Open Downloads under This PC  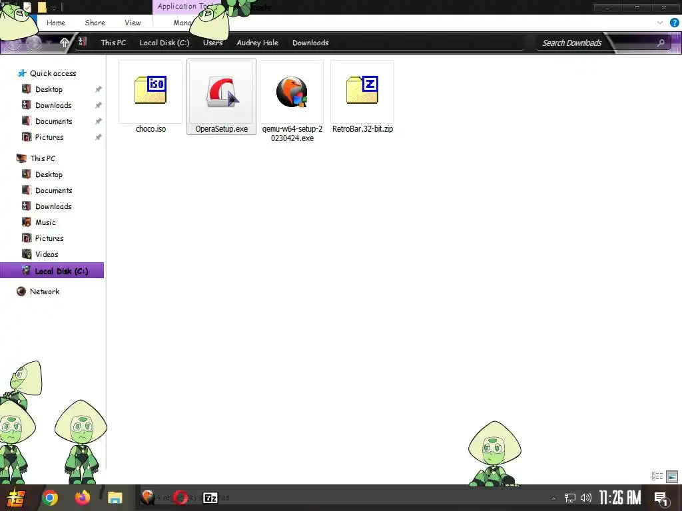53,206
